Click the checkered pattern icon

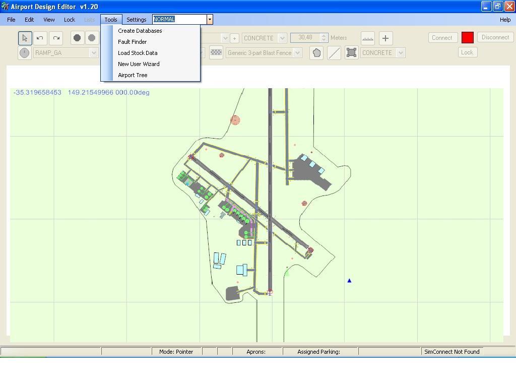click(216, 53)
